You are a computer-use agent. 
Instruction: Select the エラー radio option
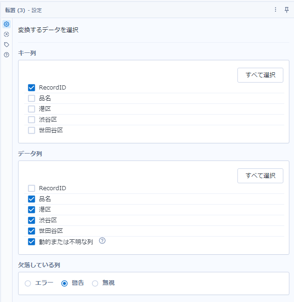(28, 283)
